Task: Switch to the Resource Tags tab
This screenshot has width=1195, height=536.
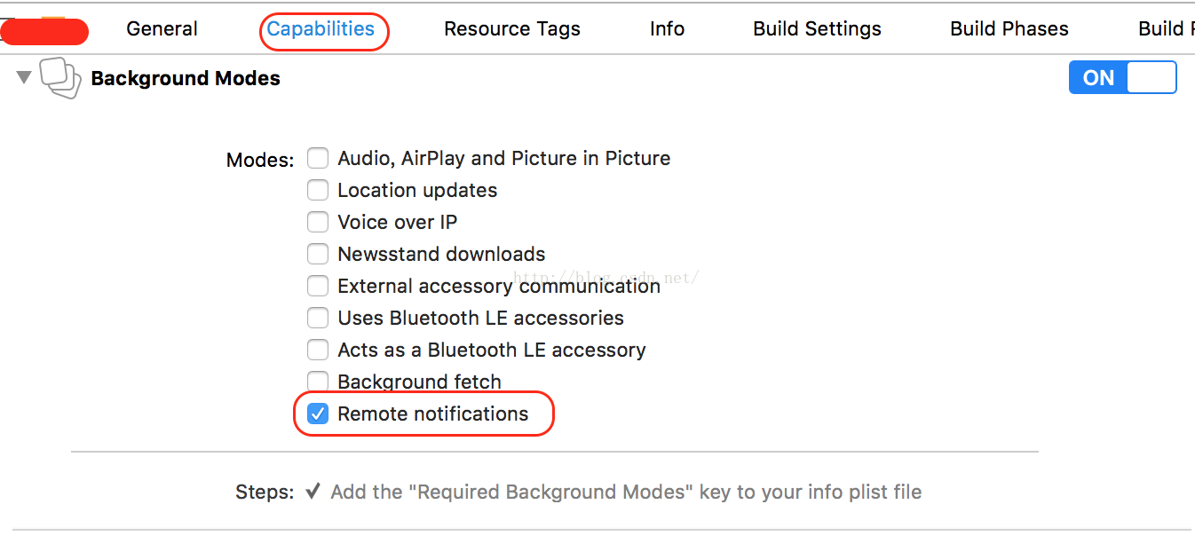Action: coord(512,29)
